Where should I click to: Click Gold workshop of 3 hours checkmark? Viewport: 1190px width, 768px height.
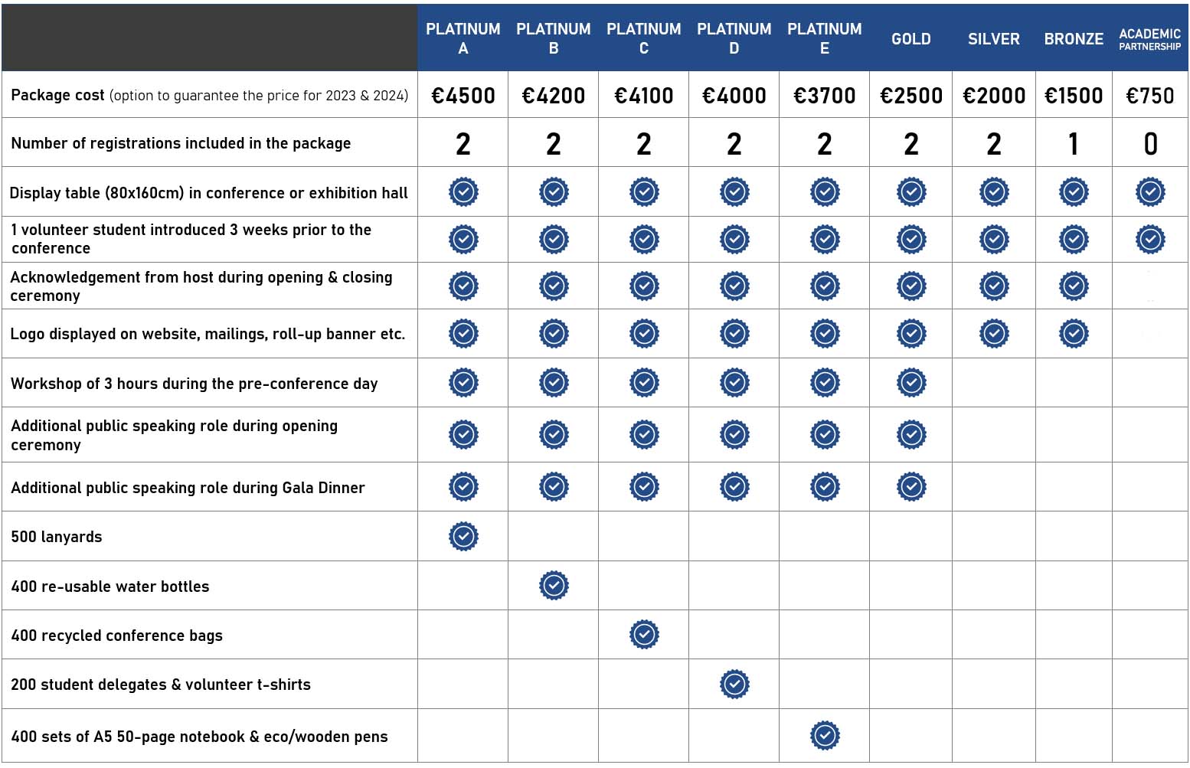pos(911,383)
